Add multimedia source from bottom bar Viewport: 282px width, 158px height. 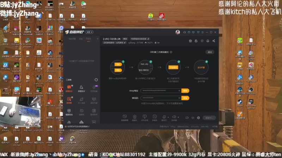pos(154,118)
